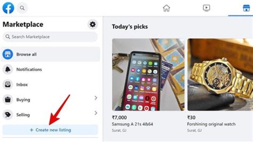Go to the Home tab icon
Viewport: 253px width, 142px height.
click(x=166, y=8)
